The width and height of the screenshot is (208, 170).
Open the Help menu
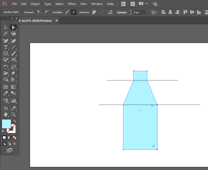pyautogui.click(x=110, y=4)
